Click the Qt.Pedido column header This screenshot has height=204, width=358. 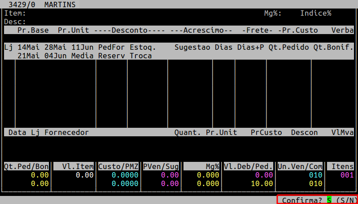tap(288, 47)
